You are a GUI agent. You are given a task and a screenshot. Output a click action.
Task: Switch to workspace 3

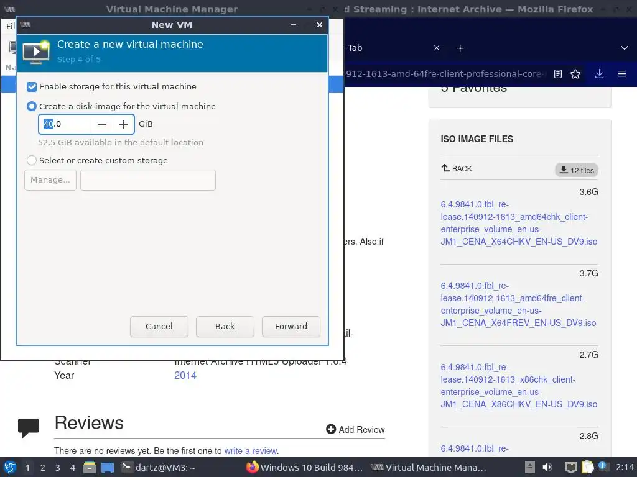click(x=58, y=468)
